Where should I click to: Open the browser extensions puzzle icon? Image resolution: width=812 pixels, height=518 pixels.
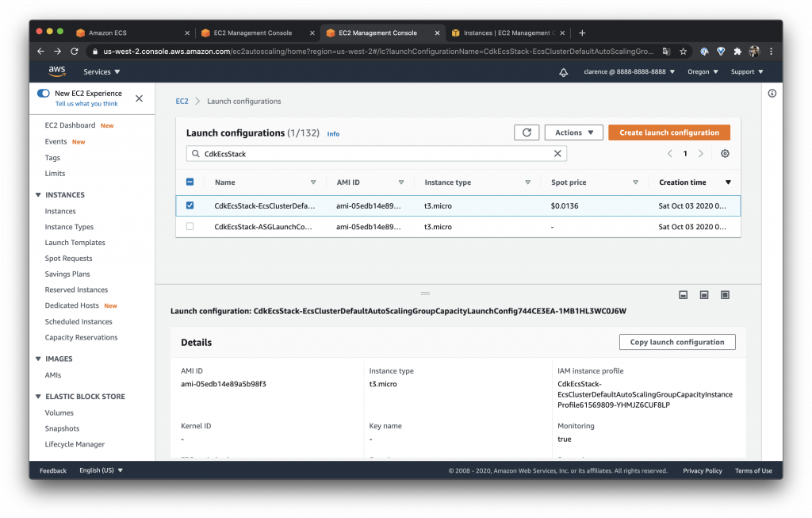click(x=737, y=52)
